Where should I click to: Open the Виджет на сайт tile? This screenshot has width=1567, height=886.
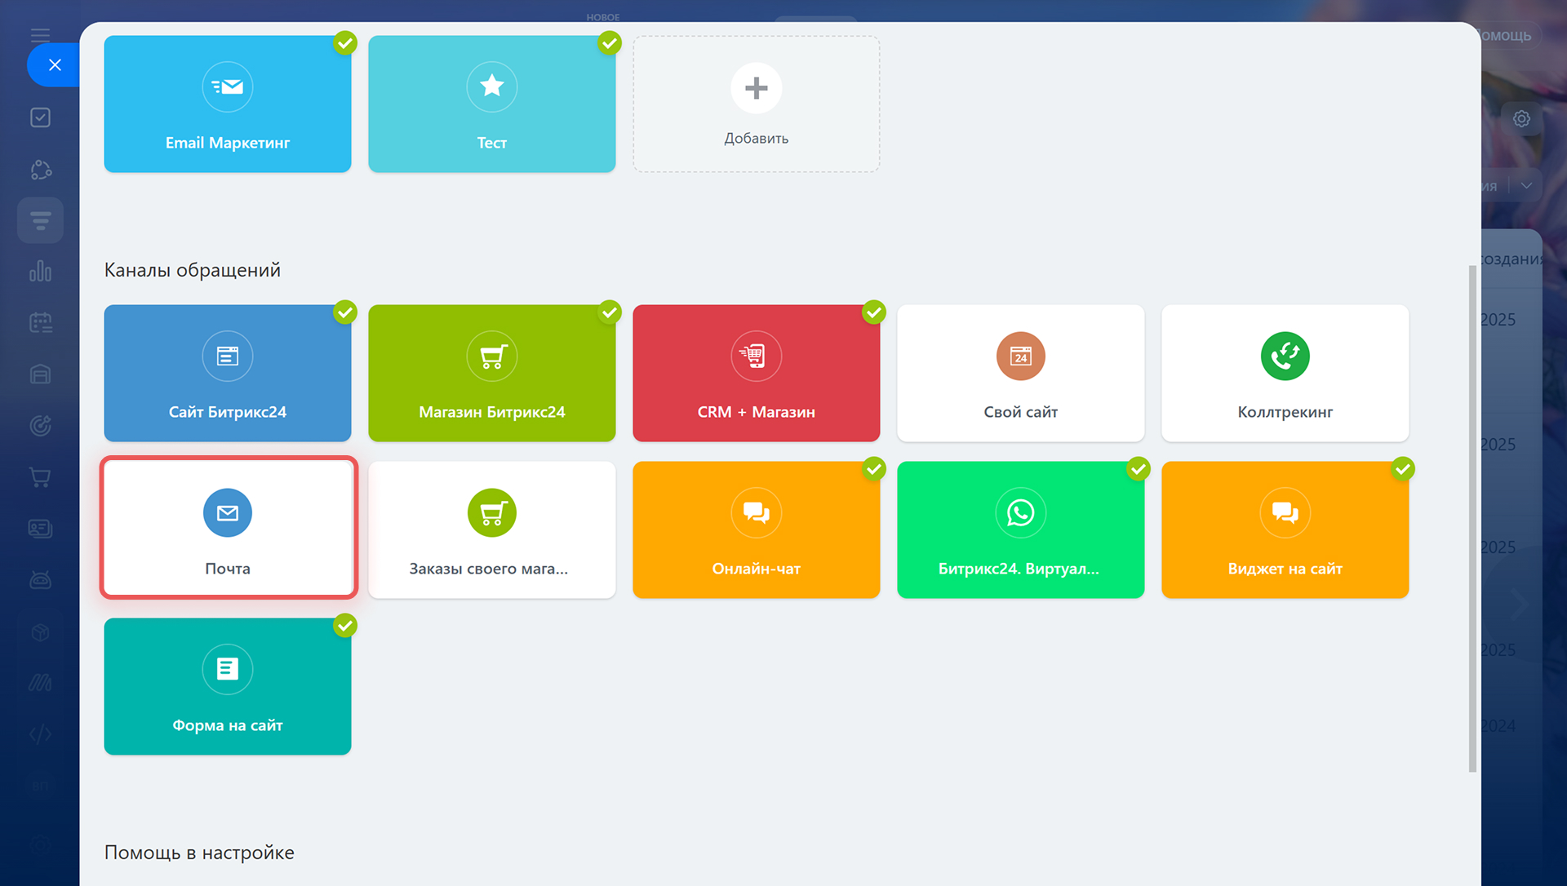pyautogui.click(x=1285, y=529)
